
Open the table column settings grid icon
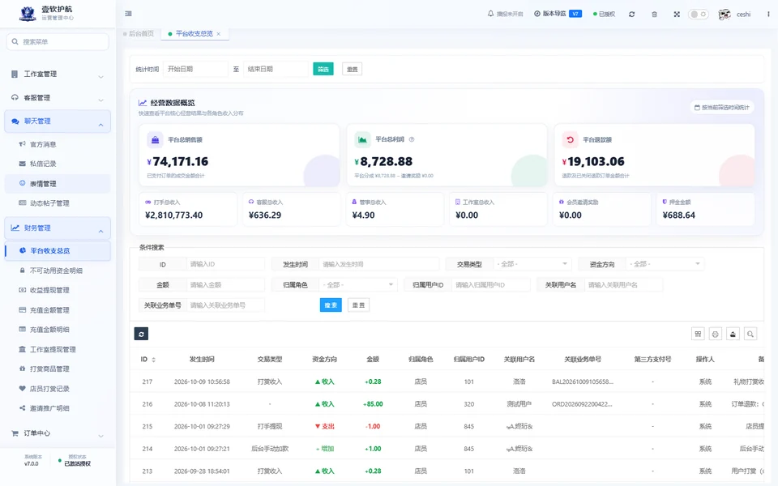[x=698, y=334]
